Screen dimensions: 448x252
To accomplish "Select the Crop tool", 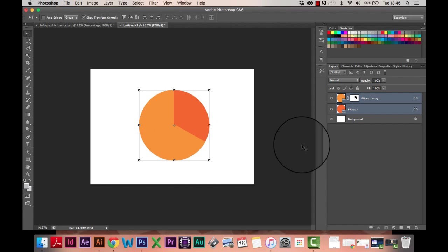I will [28, 63].
